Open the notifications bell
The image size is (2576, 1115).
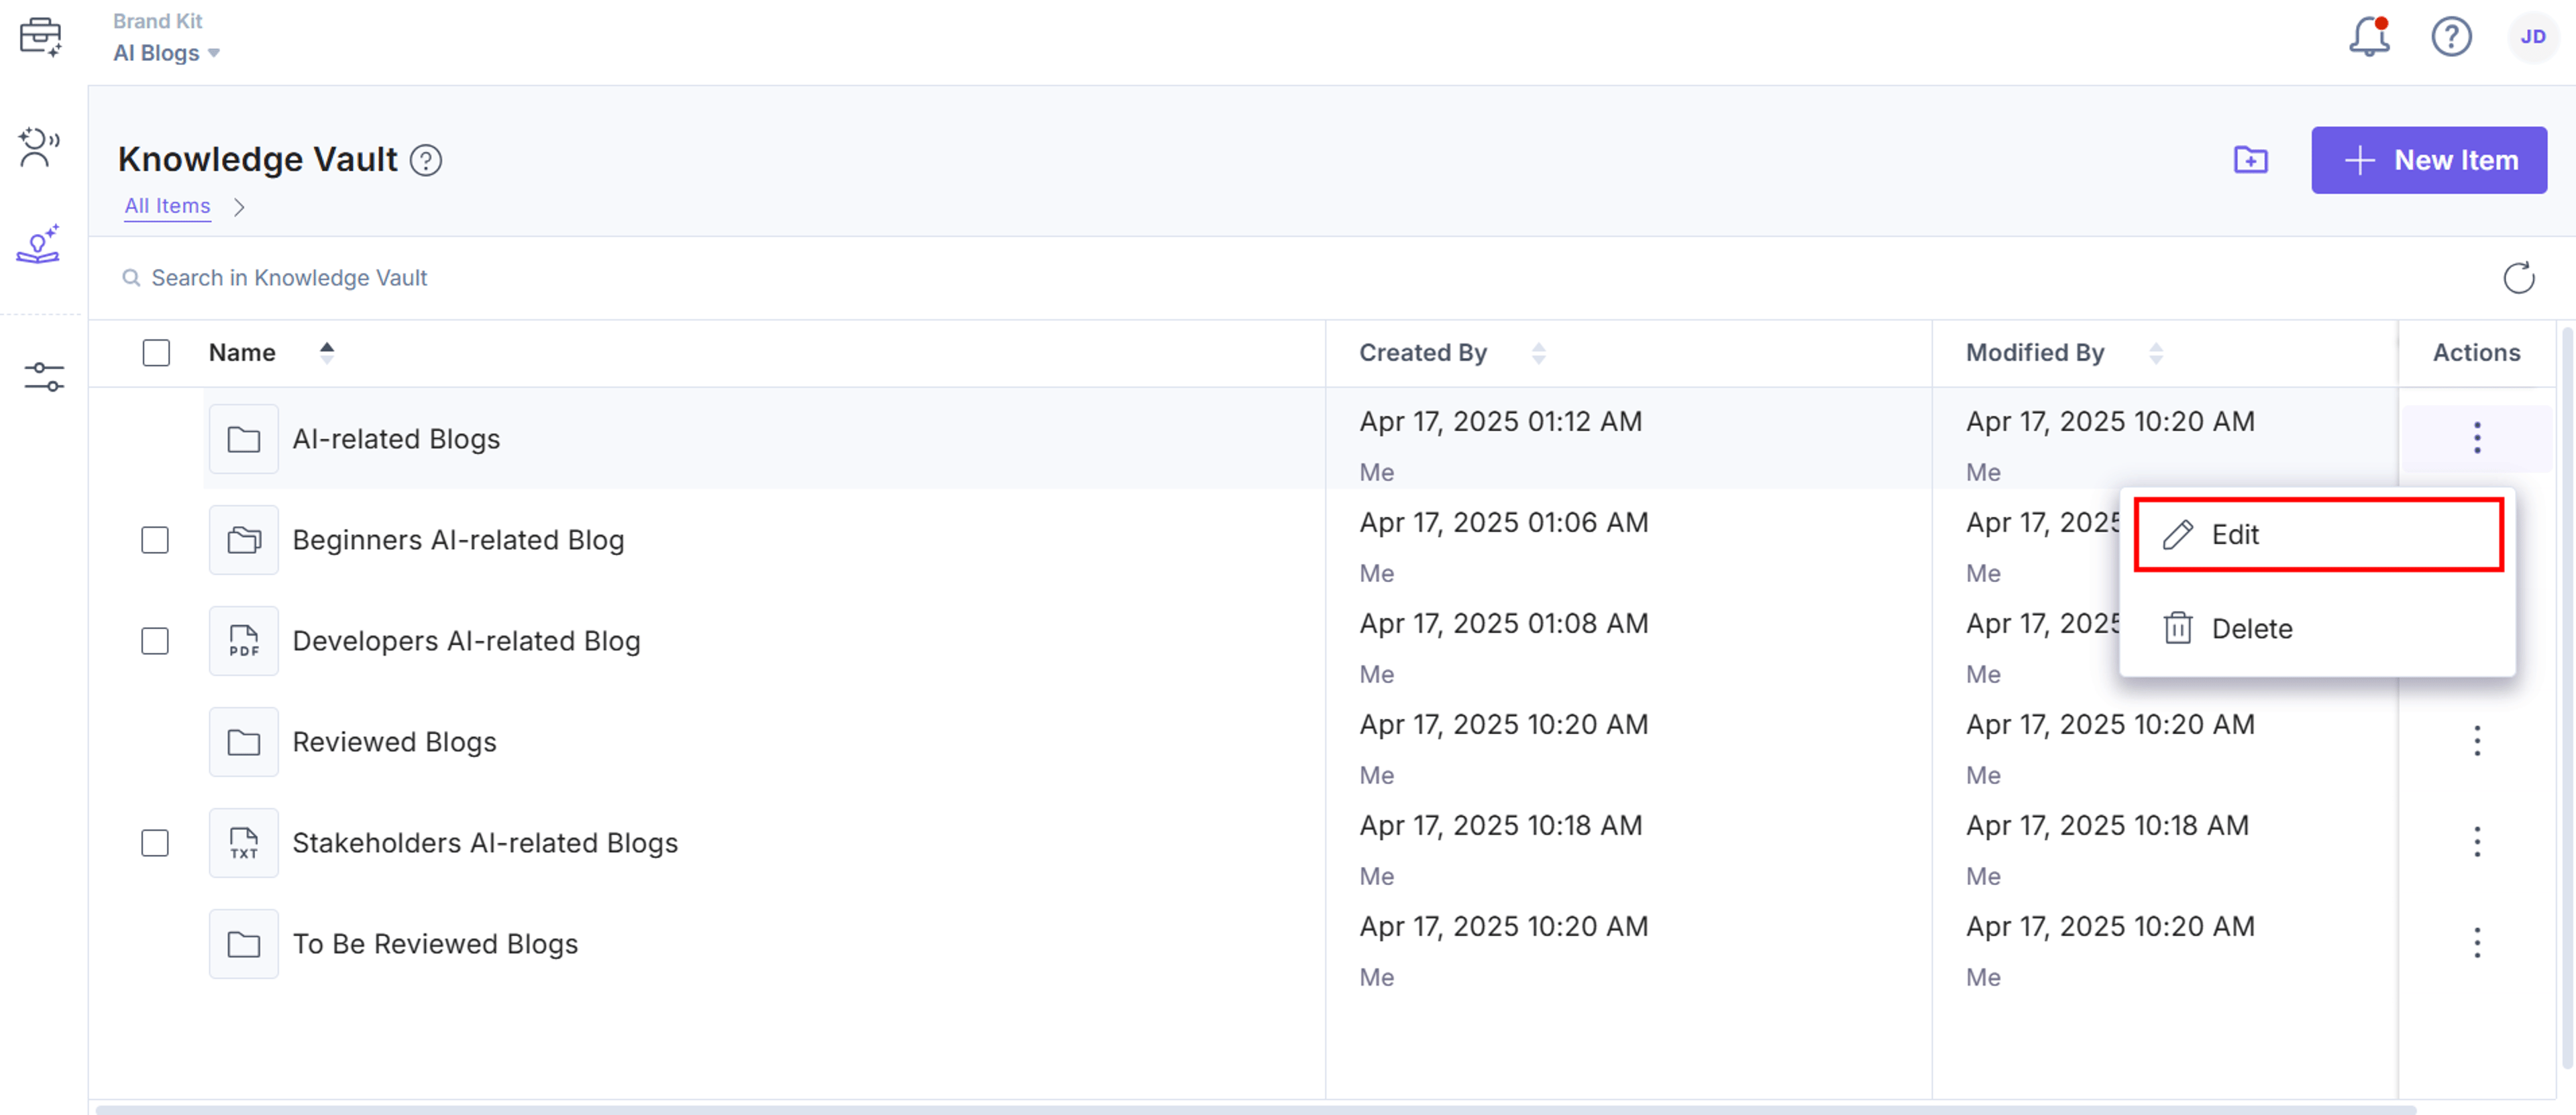2368,37
